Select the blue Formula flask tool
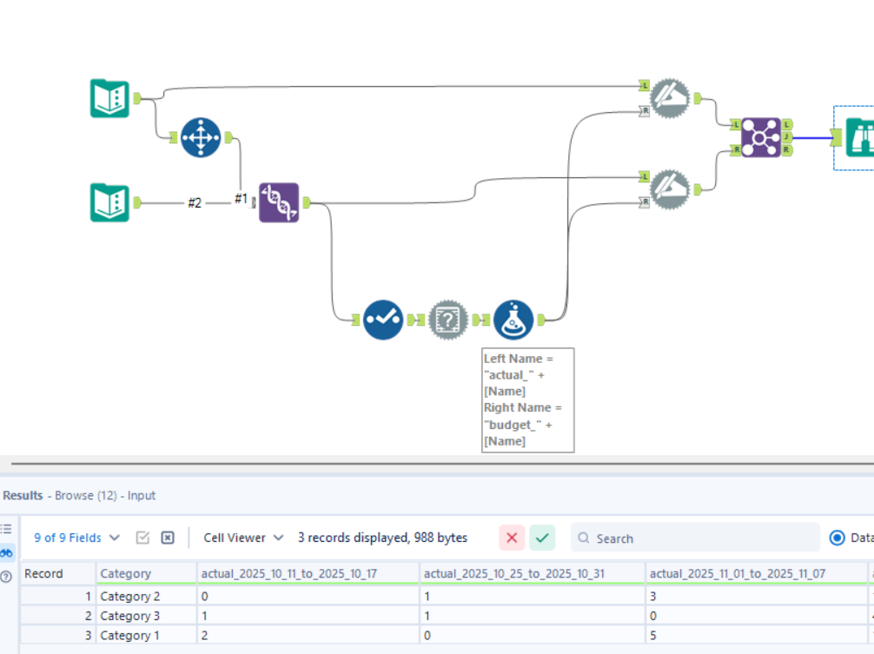Viewport: 874px width, 654px height. pyautogui.click(x=514, y=320)
